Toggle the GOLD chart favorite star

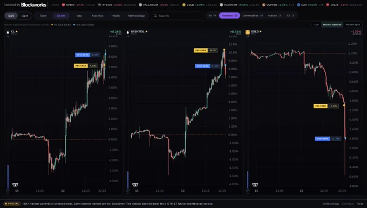[x=261, y=31]
